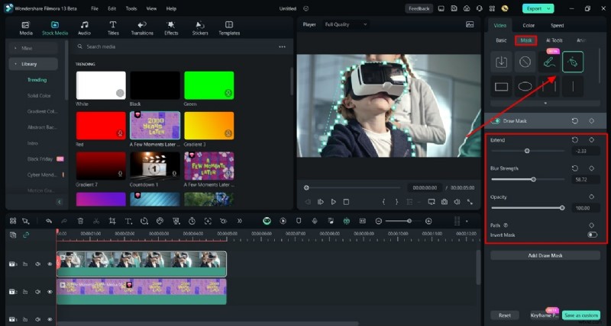Toggle the Invert Mask switch
The width and height of the screenshot is (611, 326).
click(x=593, y=235)
